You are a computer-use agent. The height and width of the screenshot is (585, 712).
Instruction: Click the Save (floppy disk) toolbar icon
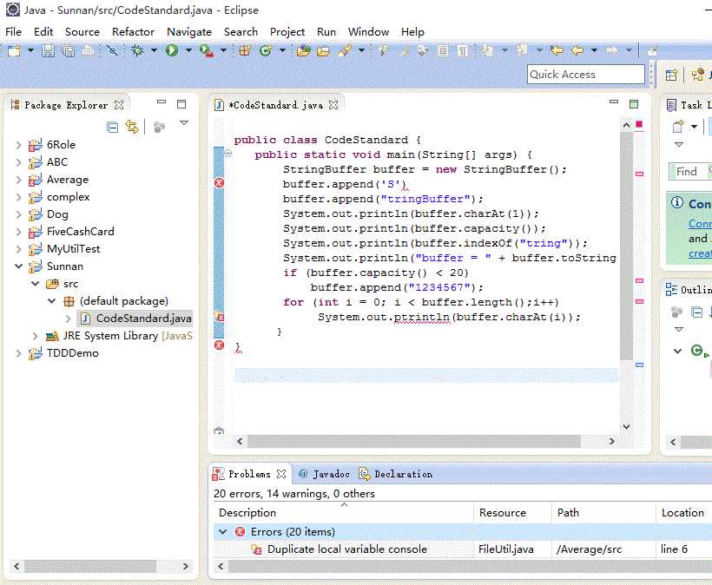48,50
